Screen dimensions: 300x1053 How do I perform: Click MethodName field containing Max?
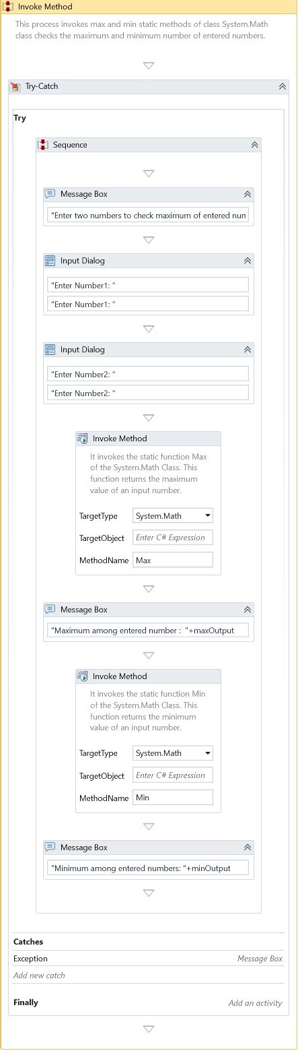pyautogui.click(x=173, y=560)
